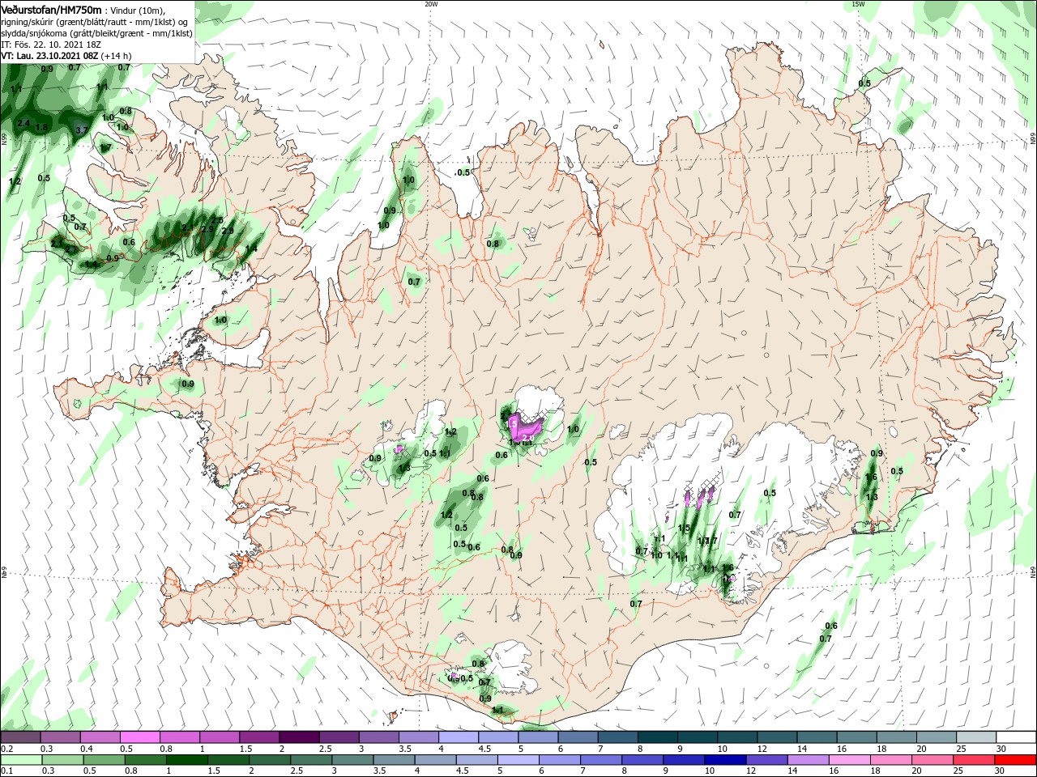1037x777 pixels.
Task: Click the (+14 h) forecast offset text
Action: point(116,56)
